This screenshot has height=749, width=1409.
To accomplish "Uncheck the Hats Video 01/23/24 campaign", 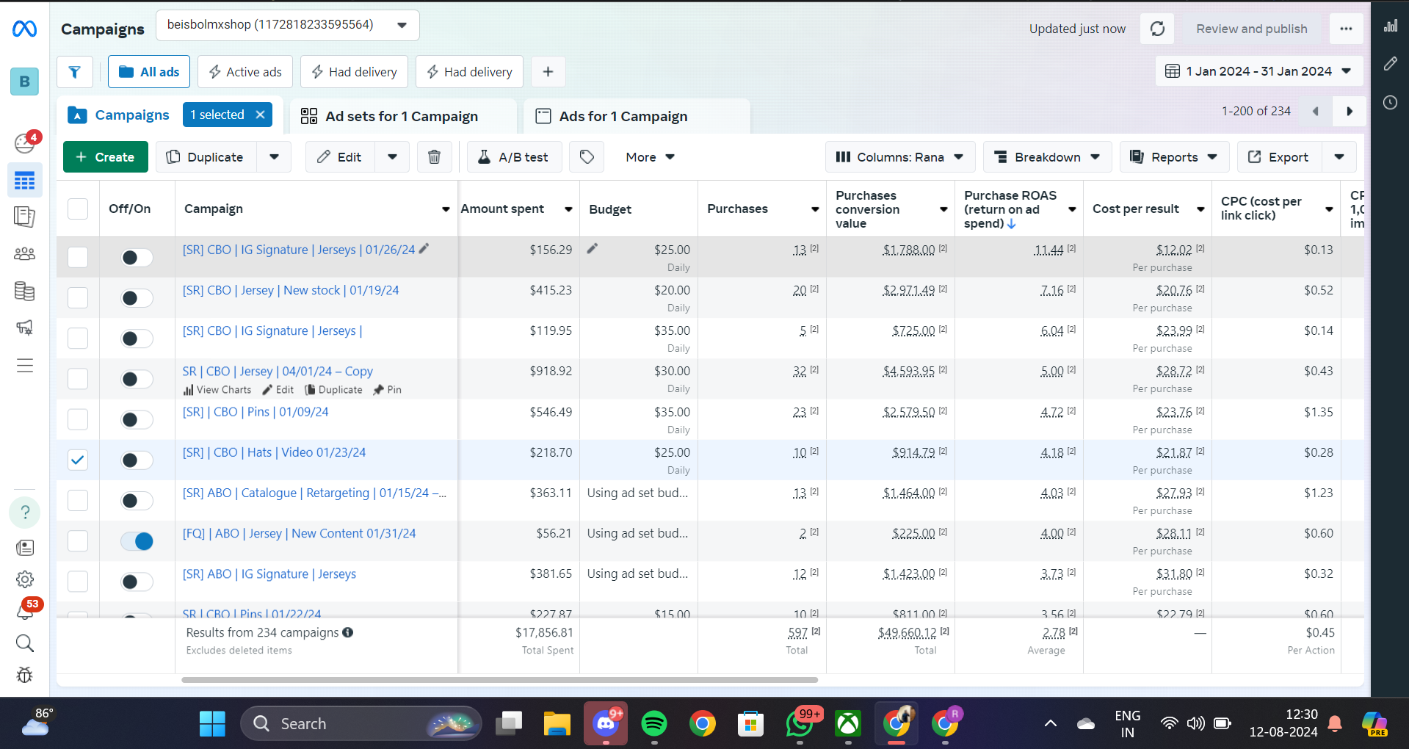I will point(78,460).
